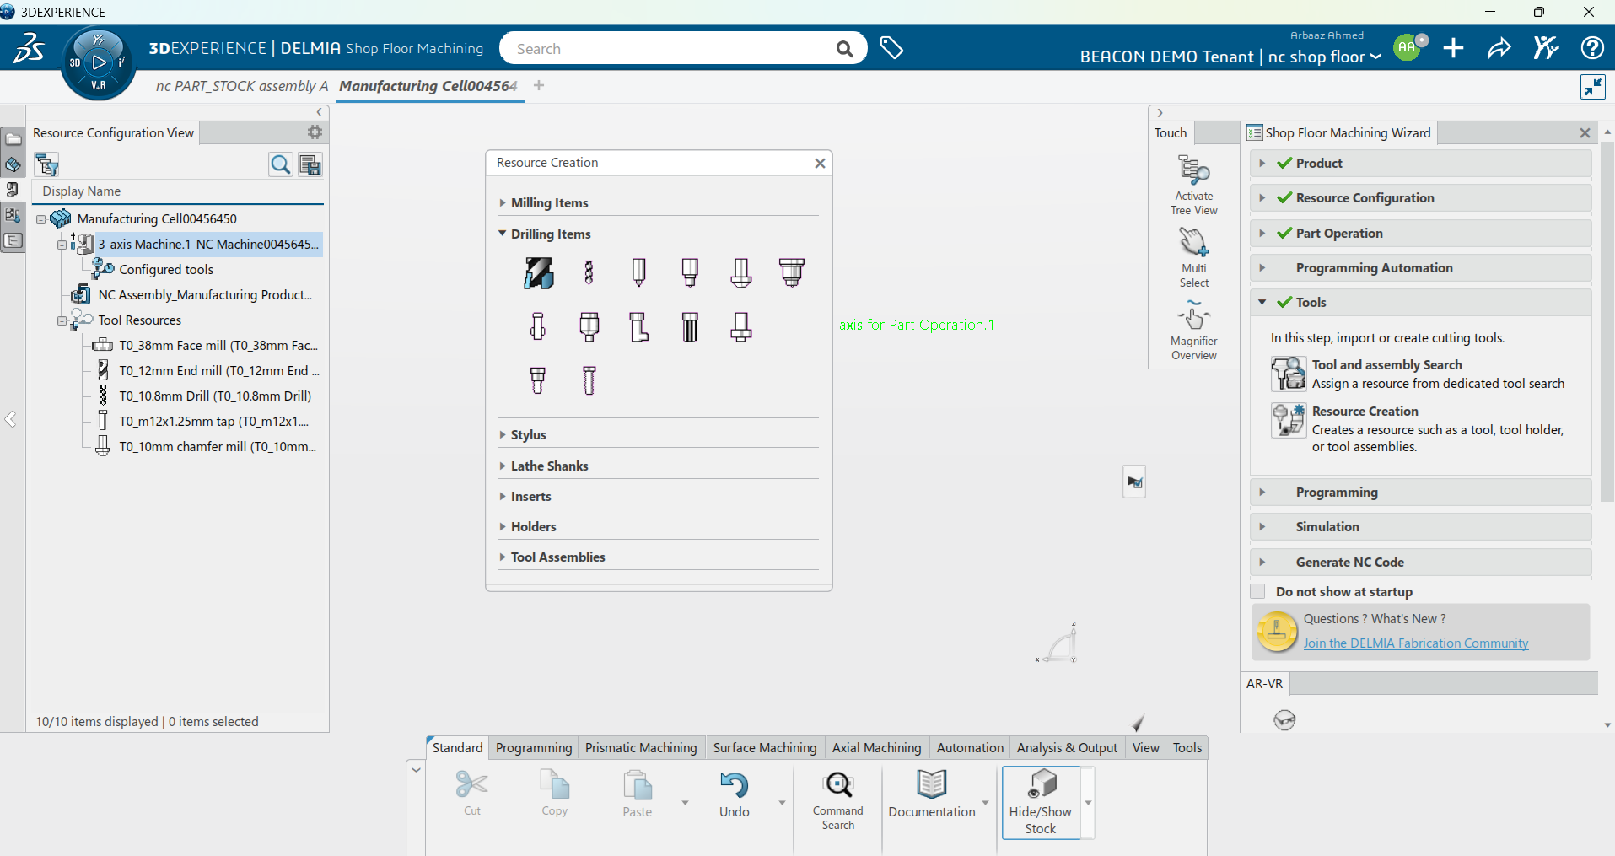Switch to the Programming toolbar tab
The width and height of the screenshot is (1615, 856).
tap(534, 747)
